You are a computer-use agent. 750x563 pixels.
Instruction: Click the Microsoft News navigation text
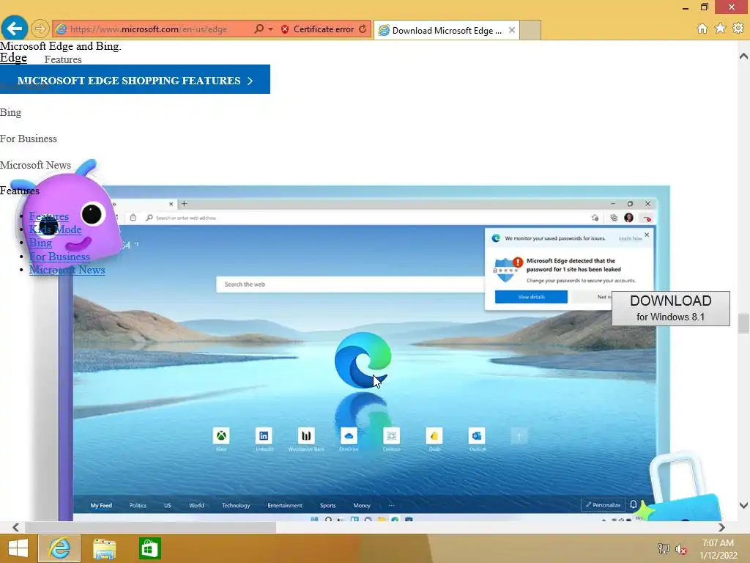pos(35,165)
